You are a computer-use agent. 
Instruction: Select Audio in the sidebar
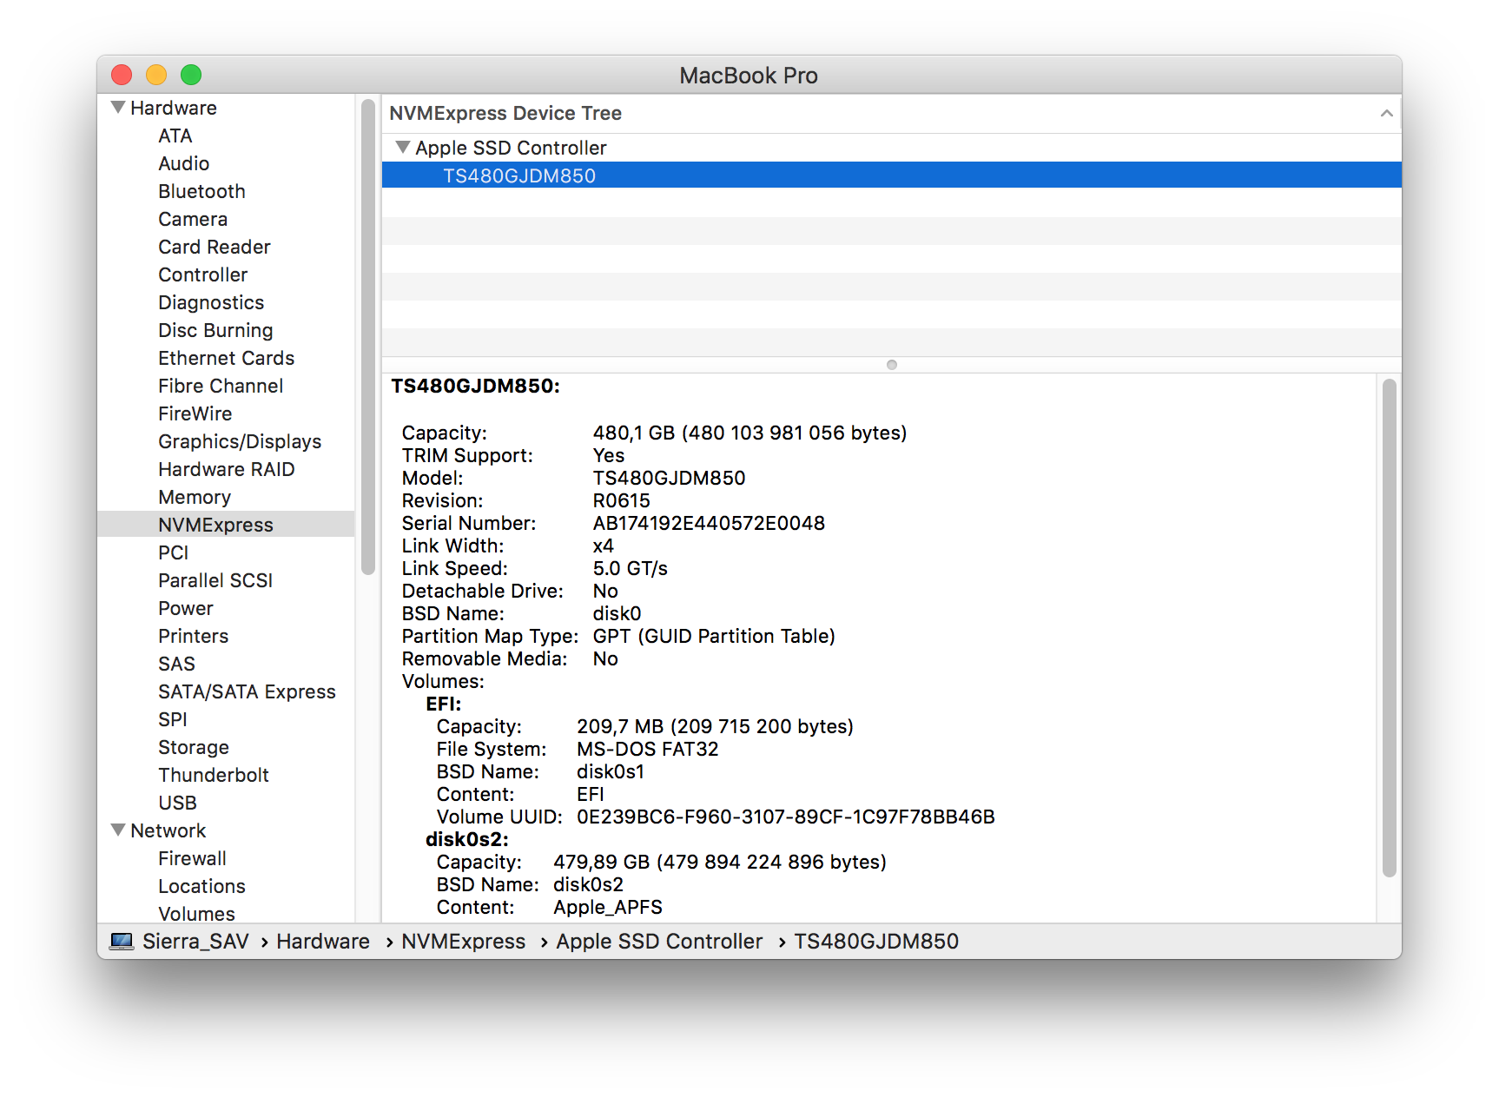pyautogui.click(x=184, y=164)
